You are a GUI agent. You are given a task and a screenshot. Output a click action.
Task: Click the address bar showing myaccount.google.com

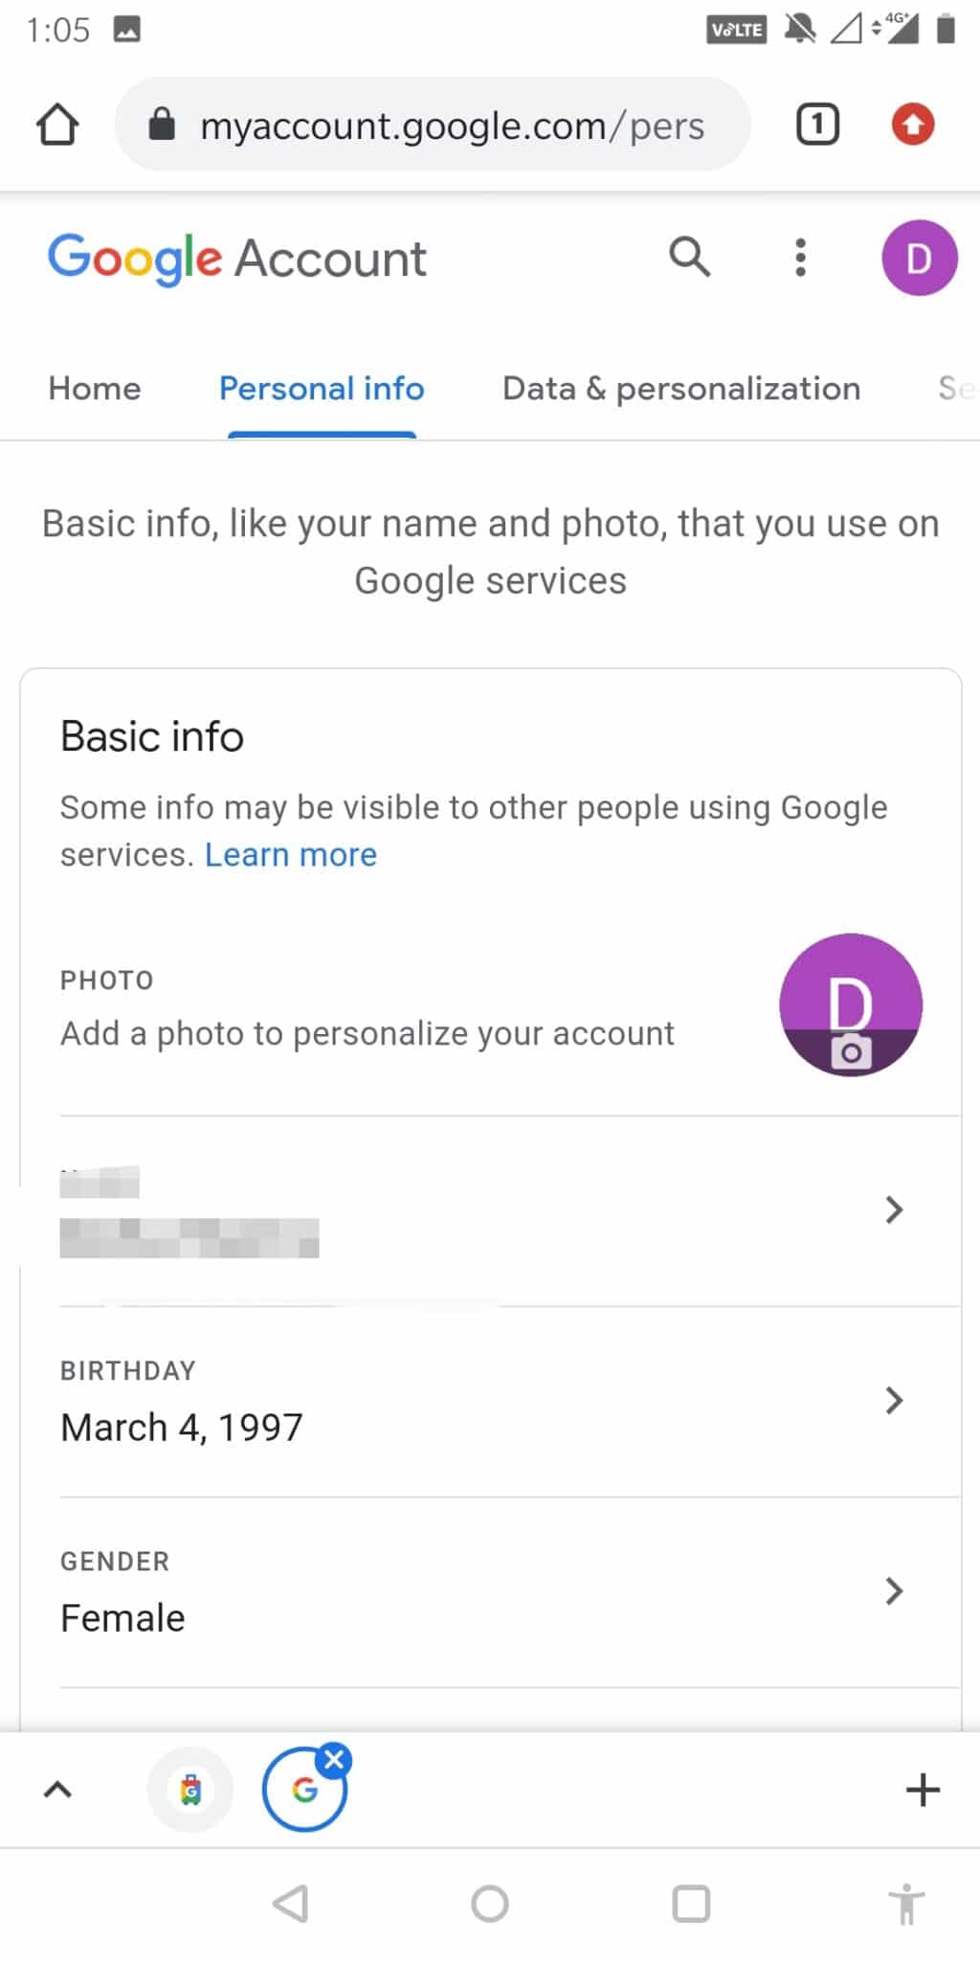click(x=453, y=124)
